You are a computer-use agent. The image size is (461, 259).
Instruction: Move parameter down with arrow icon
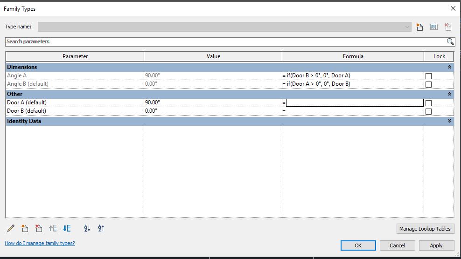point(67,228)
